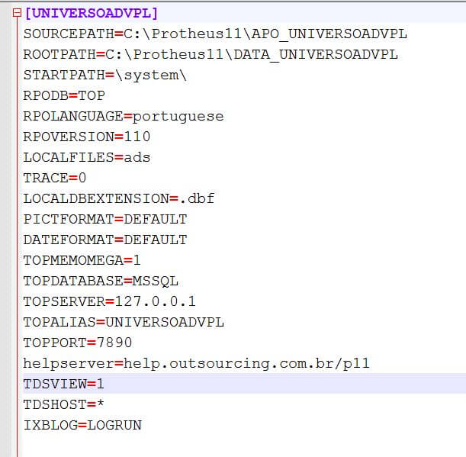The image size is (466, 457).
Task: Click the TDSHOST=* line
Action: pyautogui.click(x=63, y=404)
